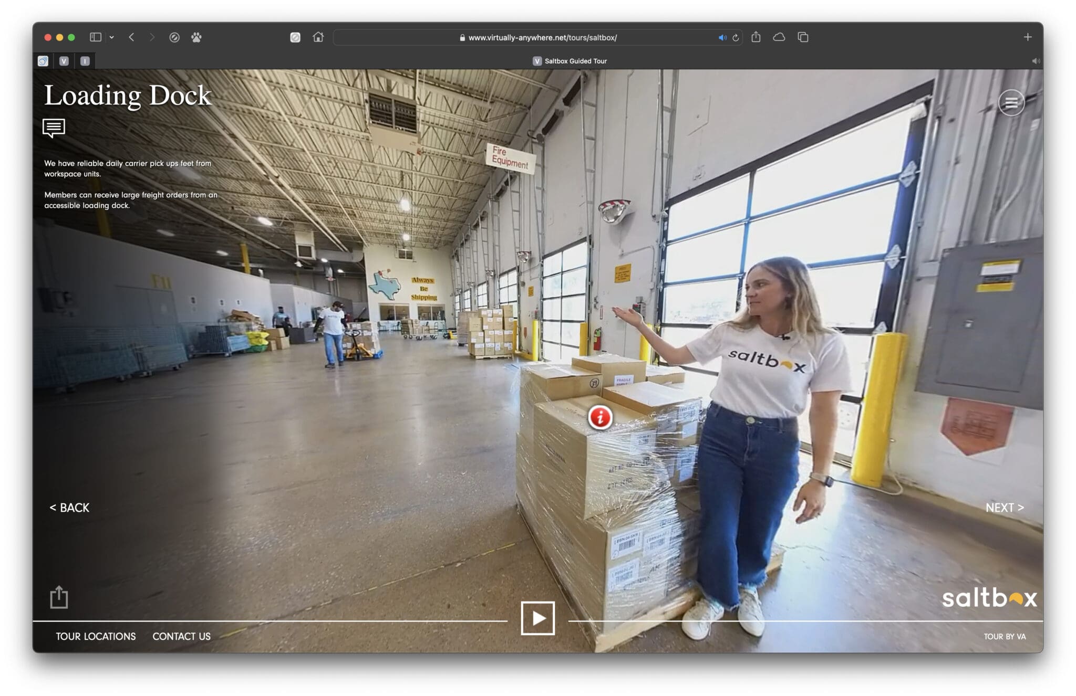
Task: Mute page audio via speaker in address bar
Action: point(722,37)
